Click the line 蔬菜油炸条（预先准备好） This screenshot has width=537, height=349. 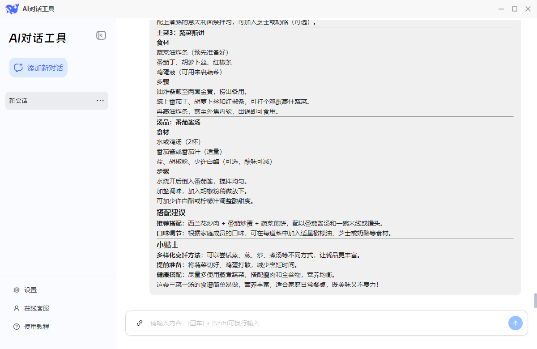[193, 52]
